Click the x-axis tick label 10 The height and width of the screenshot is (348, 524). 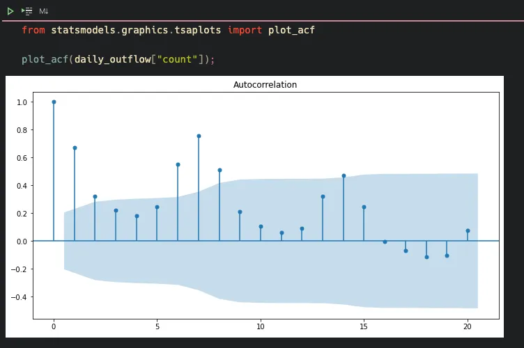pyautogui.click(x=261, y=326)
